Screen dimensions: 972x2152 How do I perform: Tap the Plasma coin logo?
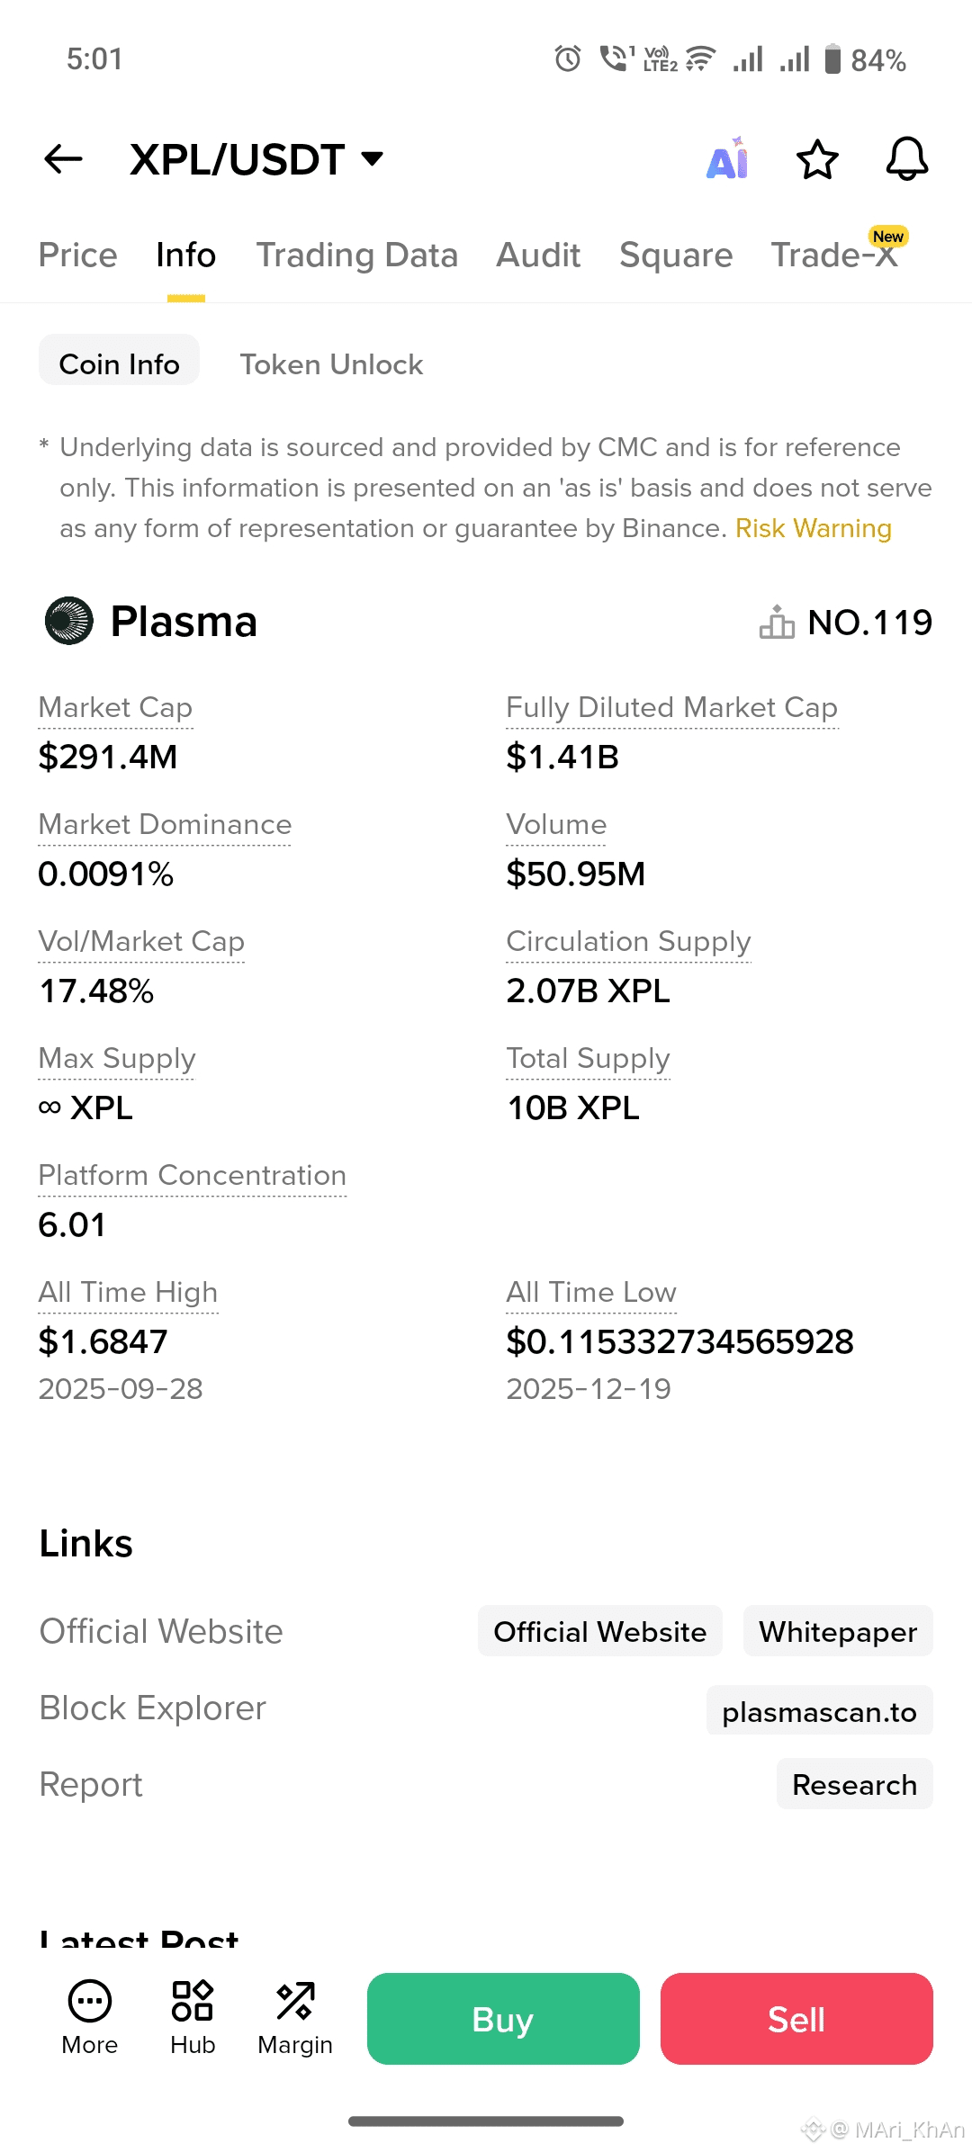(x=69, y=621)
